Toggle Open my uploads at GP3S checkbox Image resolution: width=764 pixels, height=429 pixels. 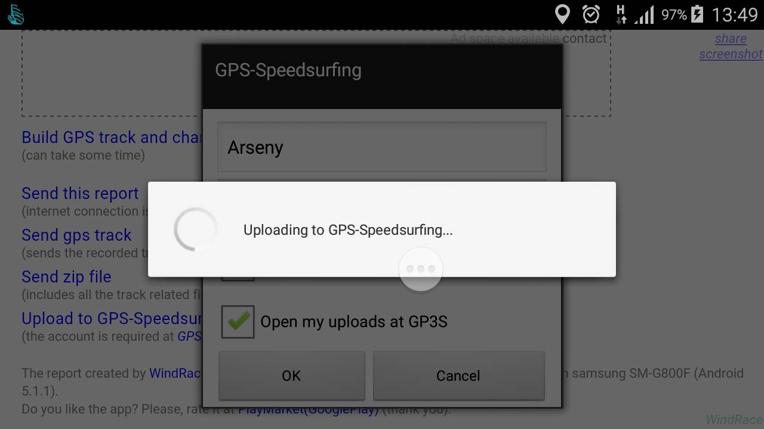point(238,322)
